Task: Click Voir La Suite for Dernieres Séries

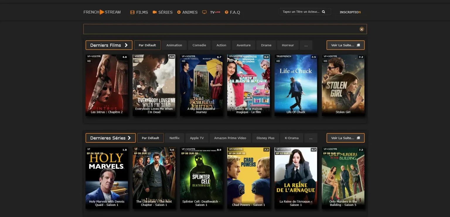Action: [x=345, y=138]
